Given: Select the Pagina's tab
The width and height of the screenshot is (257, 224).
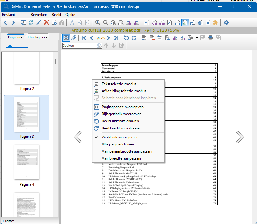Looking at the screenshot, I should pos(15,37).
